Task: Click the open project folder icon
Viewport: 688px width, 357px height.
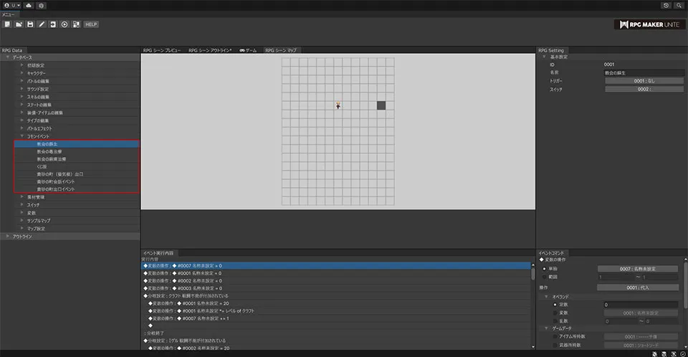Action: point(18,24)
